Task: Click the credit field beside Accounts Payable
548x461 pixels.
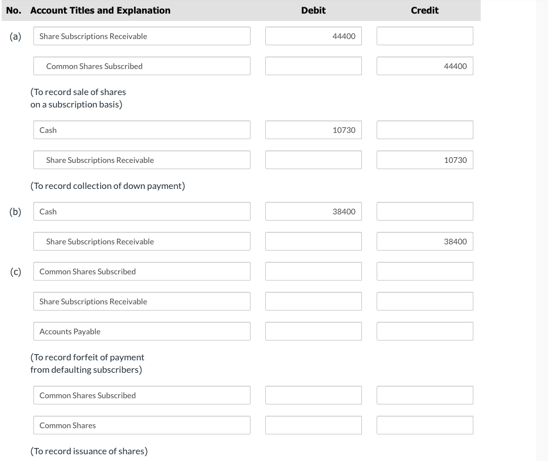Action: click(425, 331)
